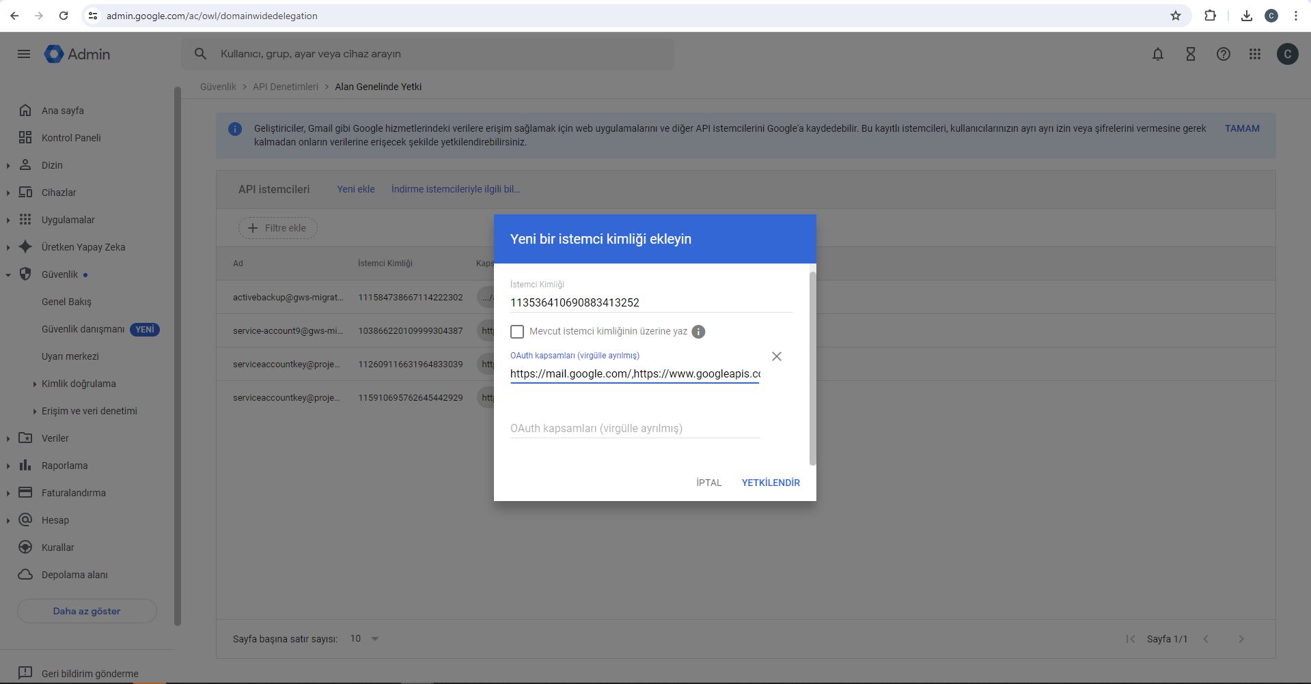Go to Genel Bakış in sidebar

point(66,302)
